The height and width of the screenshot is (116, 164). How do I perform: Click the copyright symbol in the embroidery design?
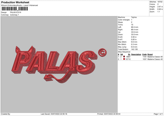pyautogui.click(x=102, y=52)
